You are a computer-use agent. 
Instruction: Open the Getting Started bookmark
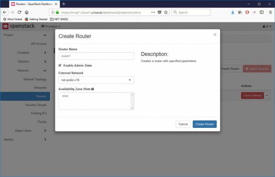(36, 19)
